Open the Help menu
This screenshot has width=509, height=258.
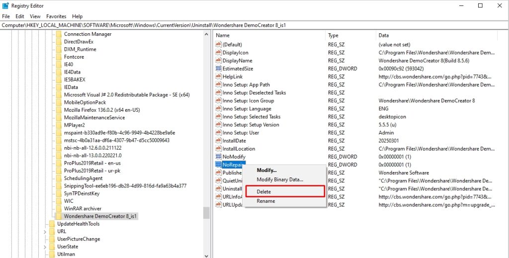click(77, 16)
